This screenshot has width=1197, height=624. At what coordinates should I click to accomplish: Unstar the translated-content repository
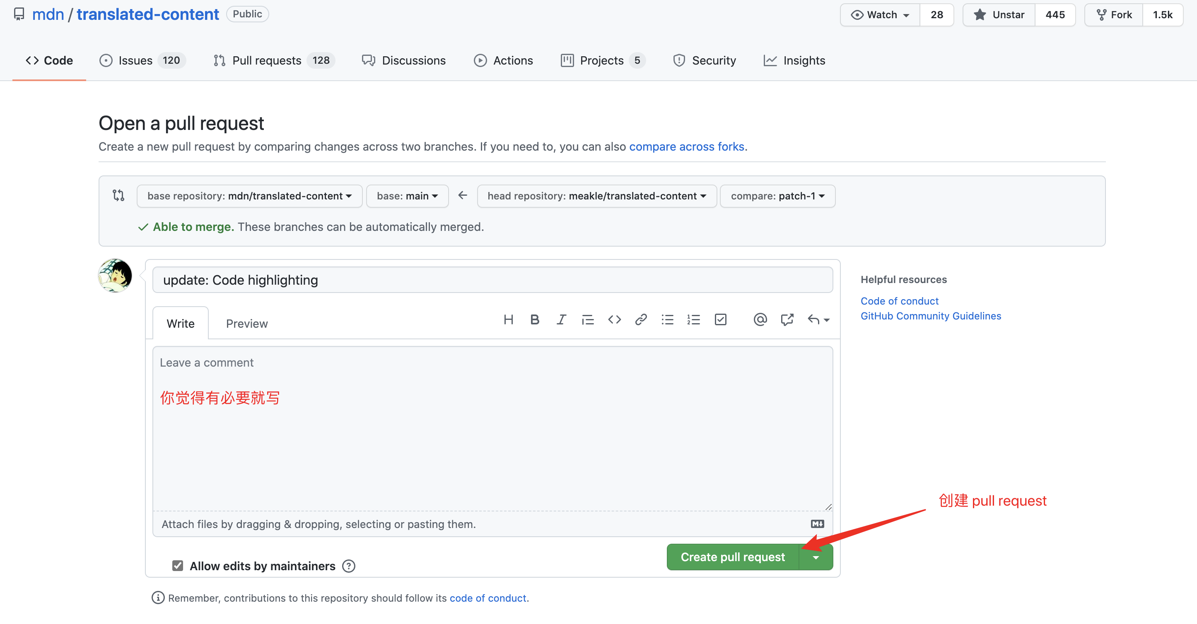point(999,15)
